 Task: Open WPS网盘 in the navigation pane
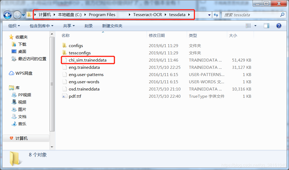coord(24,73)
